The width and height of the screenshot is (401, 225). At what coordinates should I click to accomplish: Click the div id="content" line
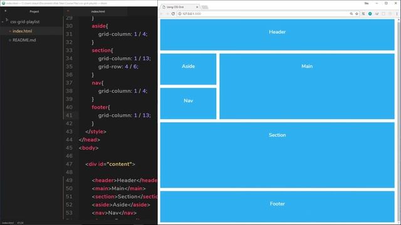click(110, 164)
